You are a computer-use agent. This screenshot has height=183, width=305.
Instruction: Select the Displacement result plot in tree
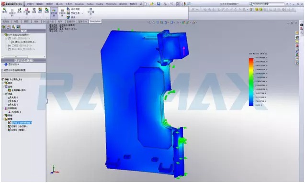tap(19, 126)
